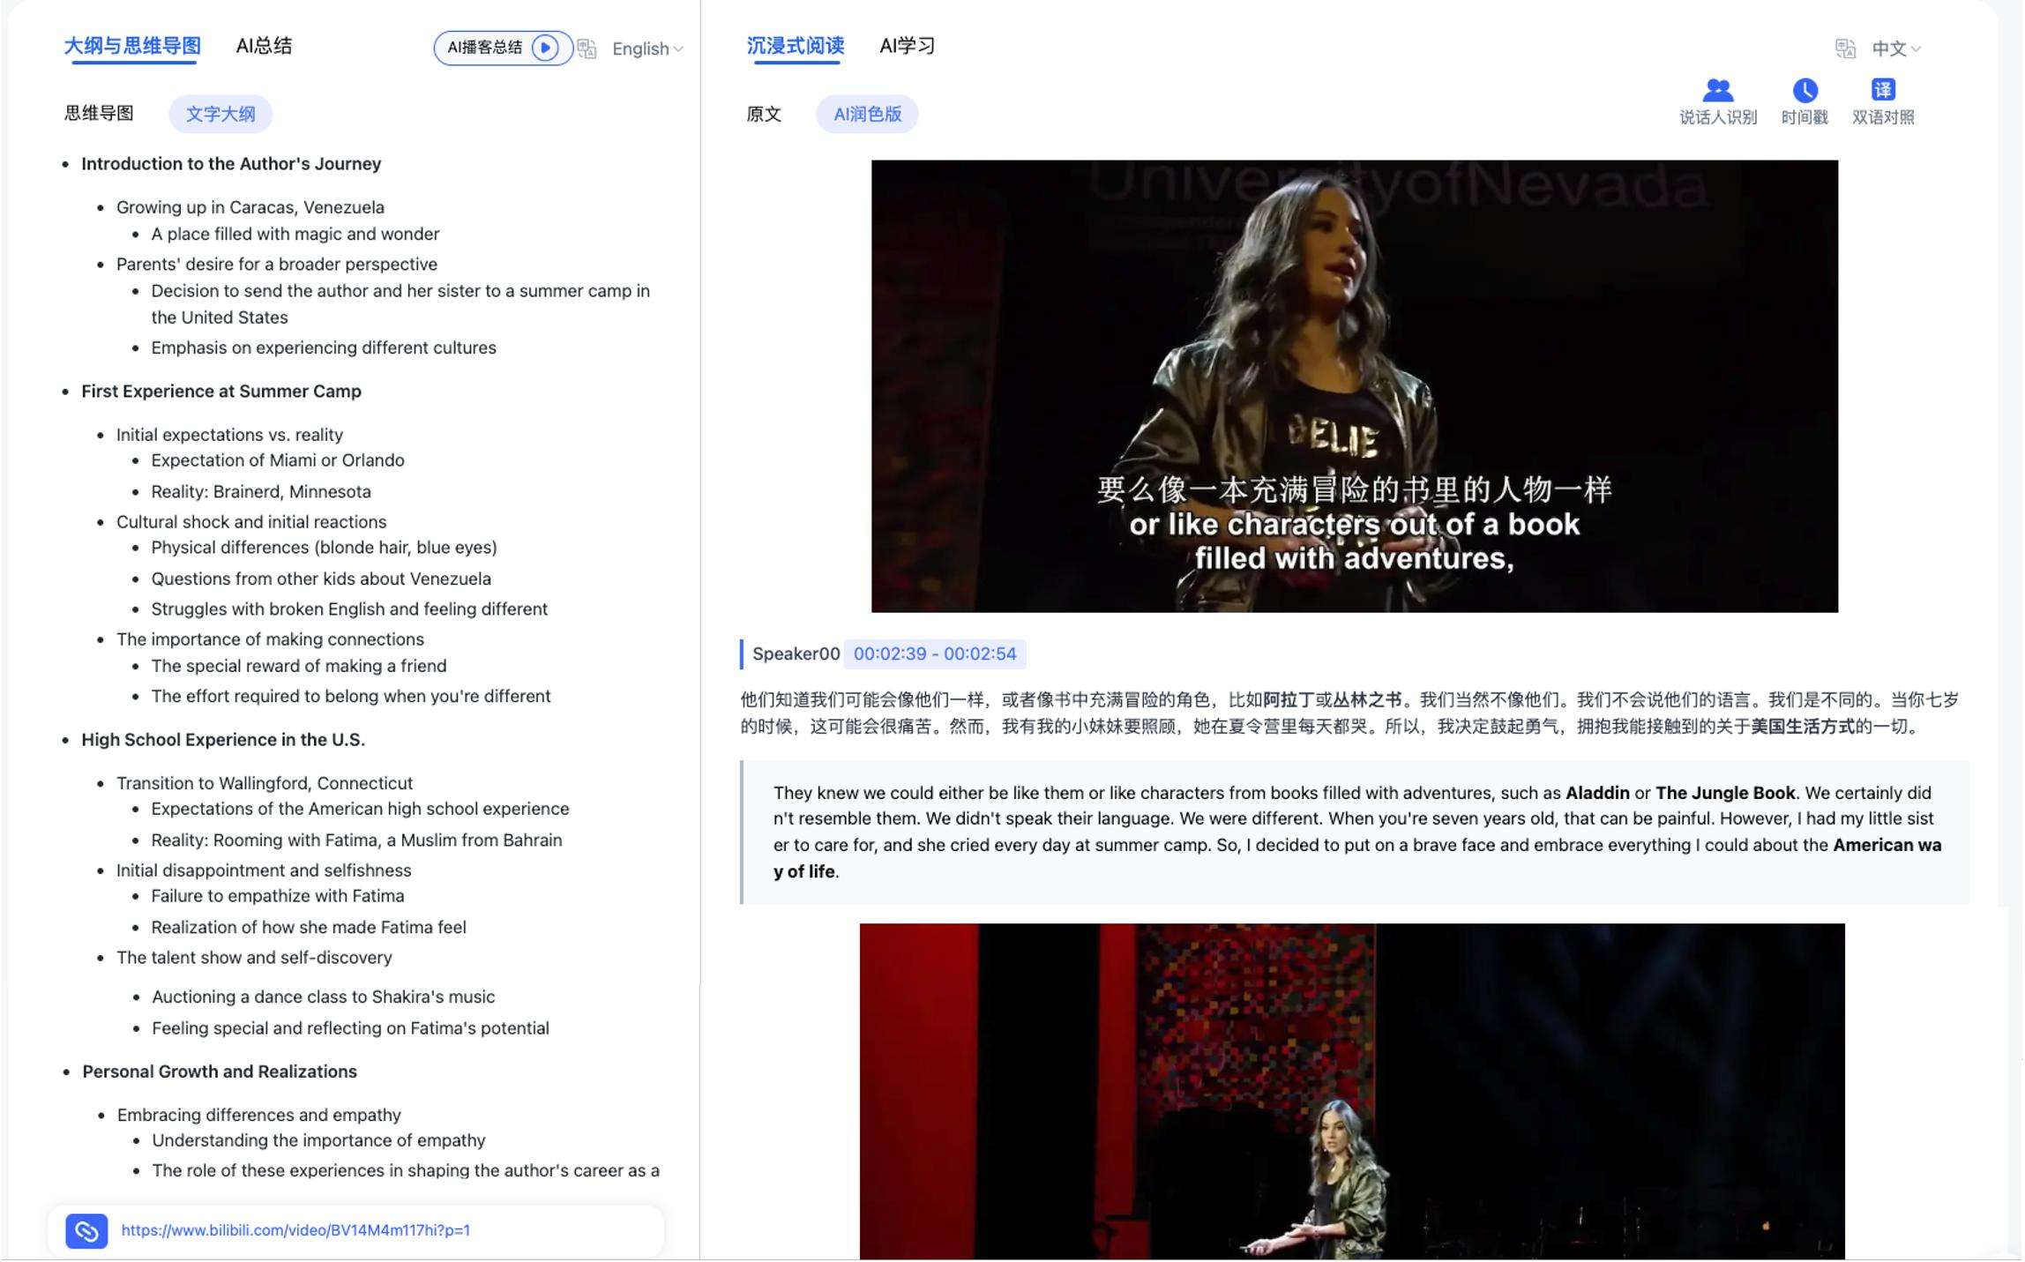Click the 00:02:39 - 00:02:54 timestamp
Screen dimensions: 2025x1262
(935, 654)
